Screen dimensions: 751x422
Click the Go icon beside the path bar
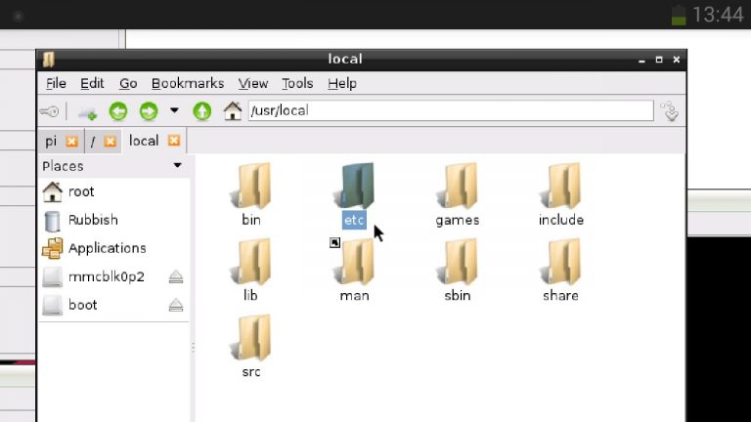[670, 111]
